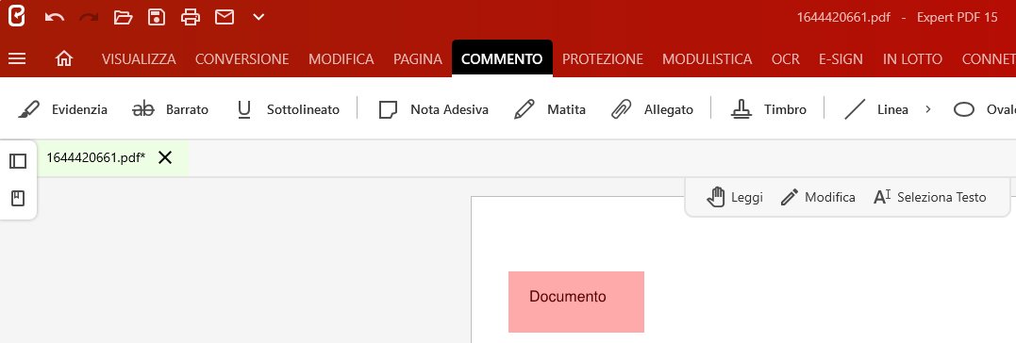Open the MODIFICA ribbon tab
Screen dimensions: 1016x343
[x=341, y=58]
